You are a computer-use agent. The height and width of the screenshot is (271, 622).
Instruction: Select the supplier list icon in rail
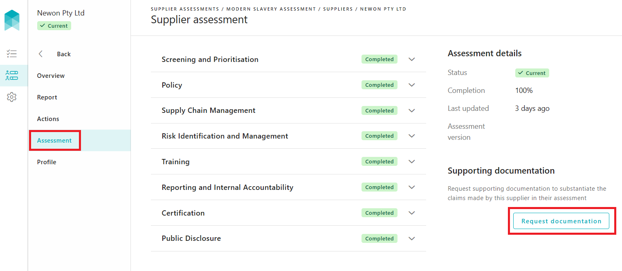pos(12,75)
